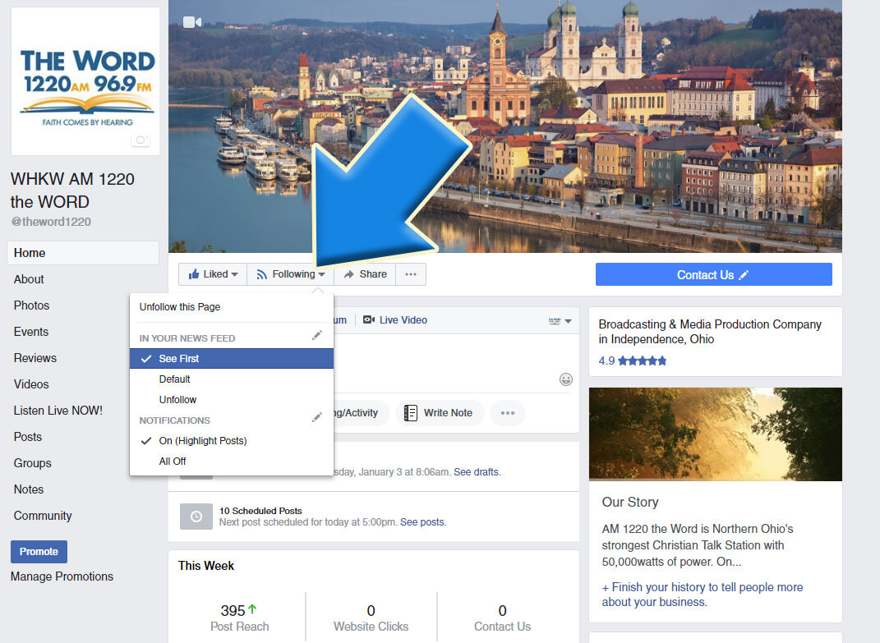
Task: Choose Default news feed option
Action: click(175, 379)
